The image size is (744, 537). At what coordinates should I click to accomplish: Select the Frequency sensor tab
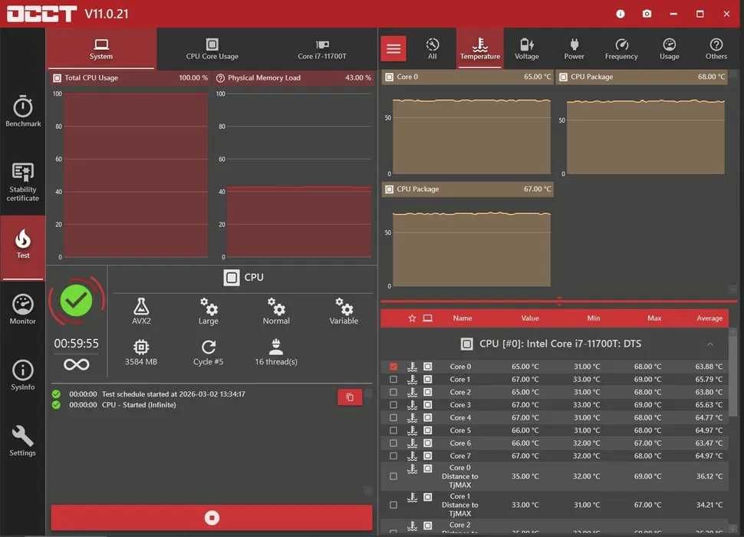click(x=621, y=48)
